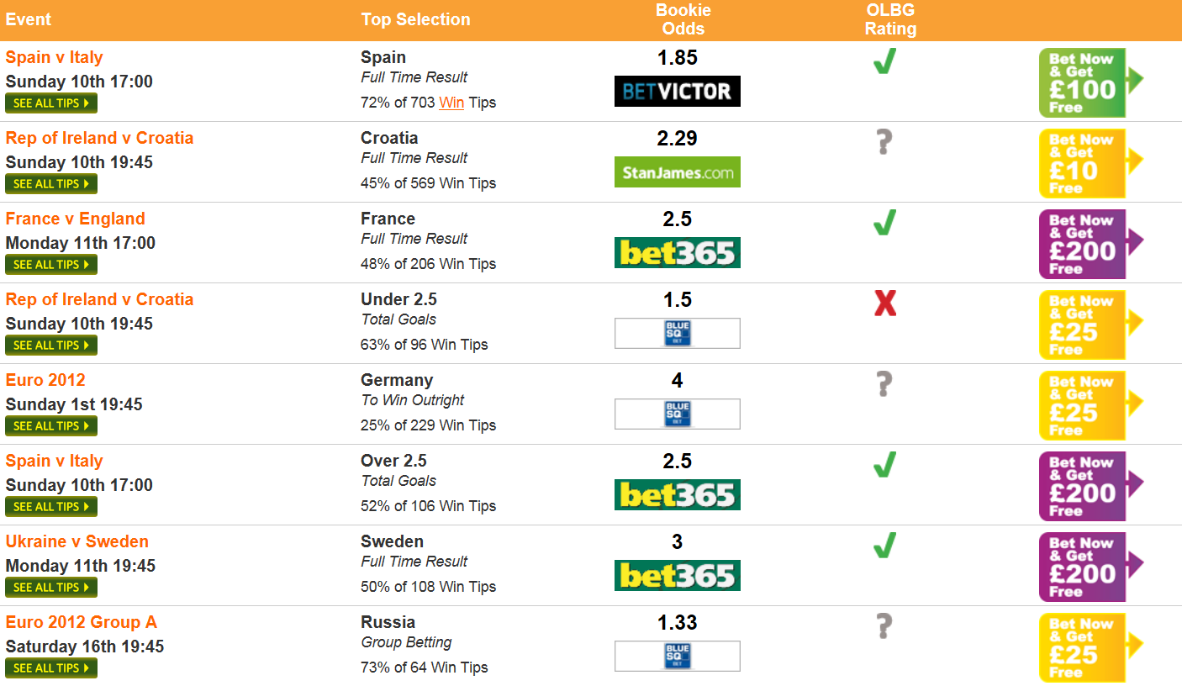Click Bet Now & Get £100 Free banner
Image resolution: width=1182 pixels, height=686 pixels.
coord(1090,82)
